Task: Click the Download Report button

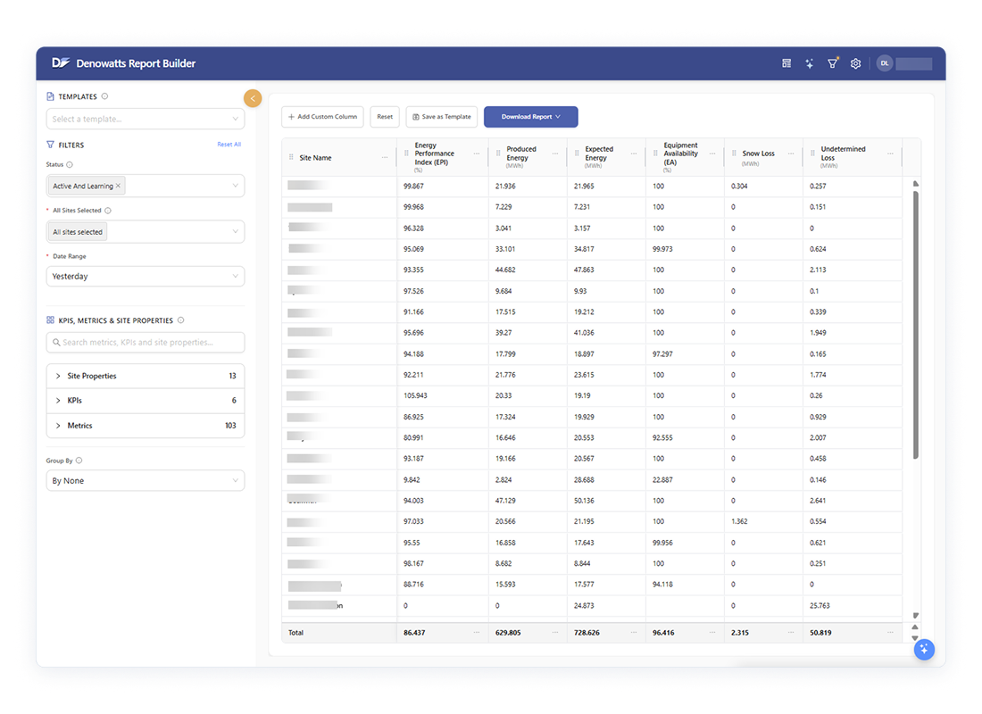Action: [530, 117]
